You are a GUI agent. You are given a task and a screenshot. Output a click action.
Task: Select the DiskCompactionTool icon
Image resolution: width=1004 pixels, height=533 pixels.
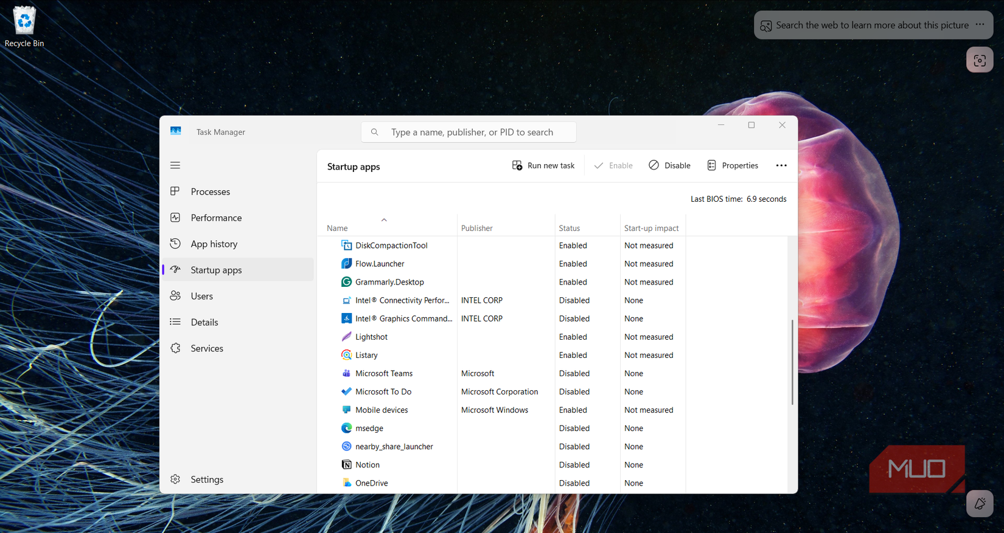pyautogui.click(x=346, y=246)
